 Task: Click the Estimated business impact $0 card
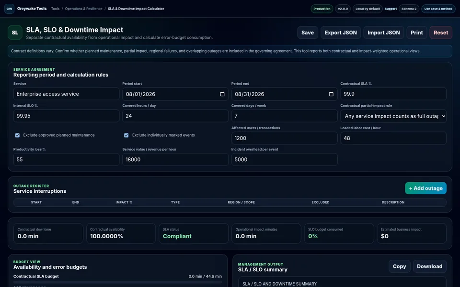412,233
